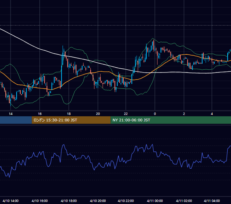Click the hour label 18 on price chart

[x=69, y=114]
